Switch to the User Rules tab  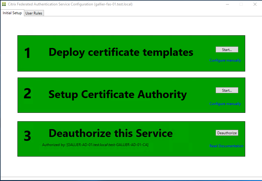pyautogui.click(x=34, y=13)
